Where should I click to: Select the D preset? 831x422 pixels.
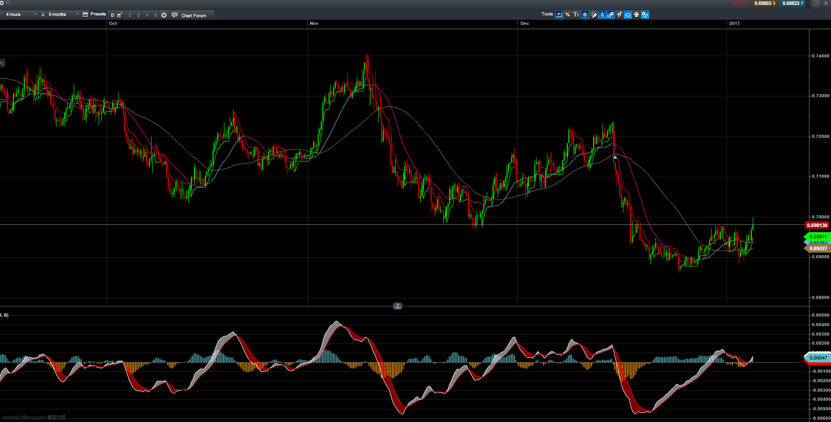pyautogui.click(x=113, y=15)
